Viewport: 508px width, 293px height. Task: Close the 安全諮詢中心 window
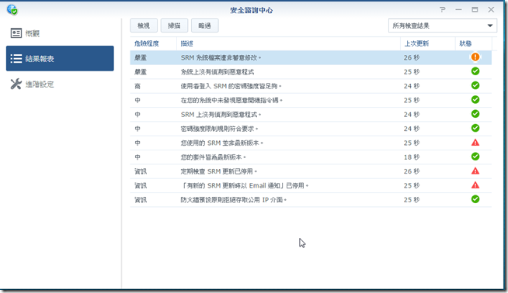[491, 10]
